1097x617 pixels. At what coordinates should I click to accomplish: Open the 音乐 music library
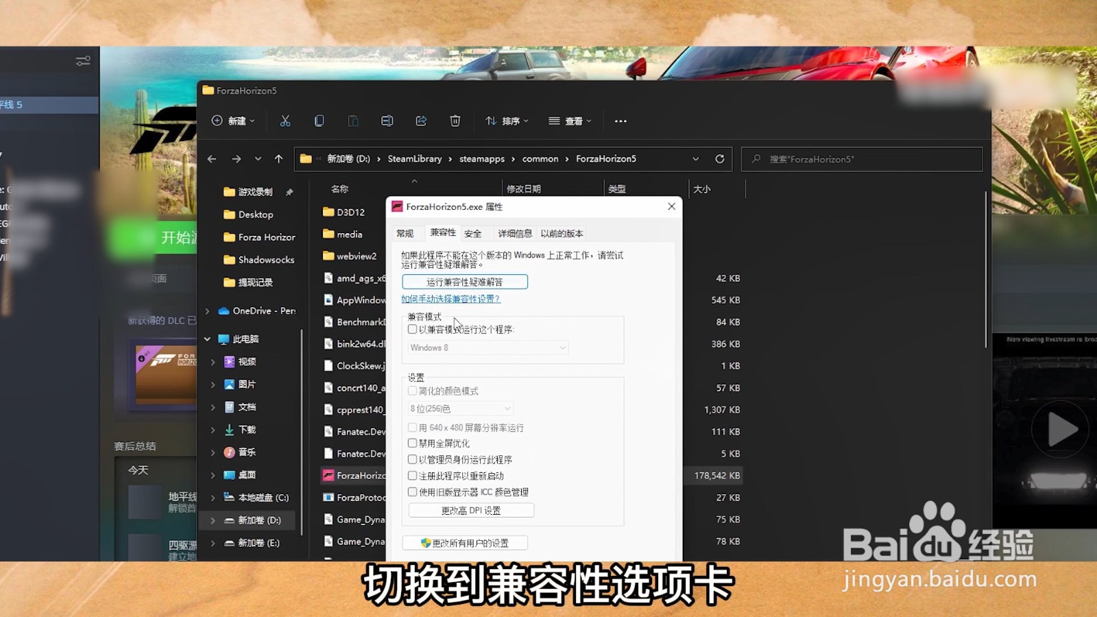[x=240, y=452]
